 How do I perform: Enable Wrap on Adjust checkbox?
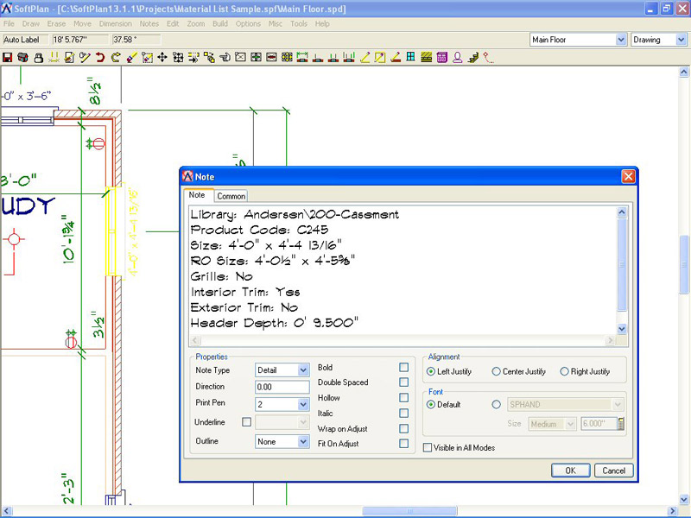pos(403,428)
